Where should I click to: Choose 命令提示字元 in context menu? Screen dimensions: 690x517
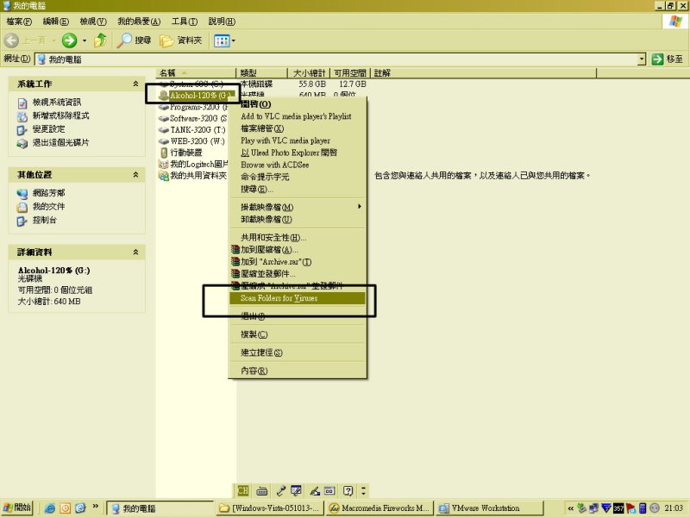click(298, 178)
